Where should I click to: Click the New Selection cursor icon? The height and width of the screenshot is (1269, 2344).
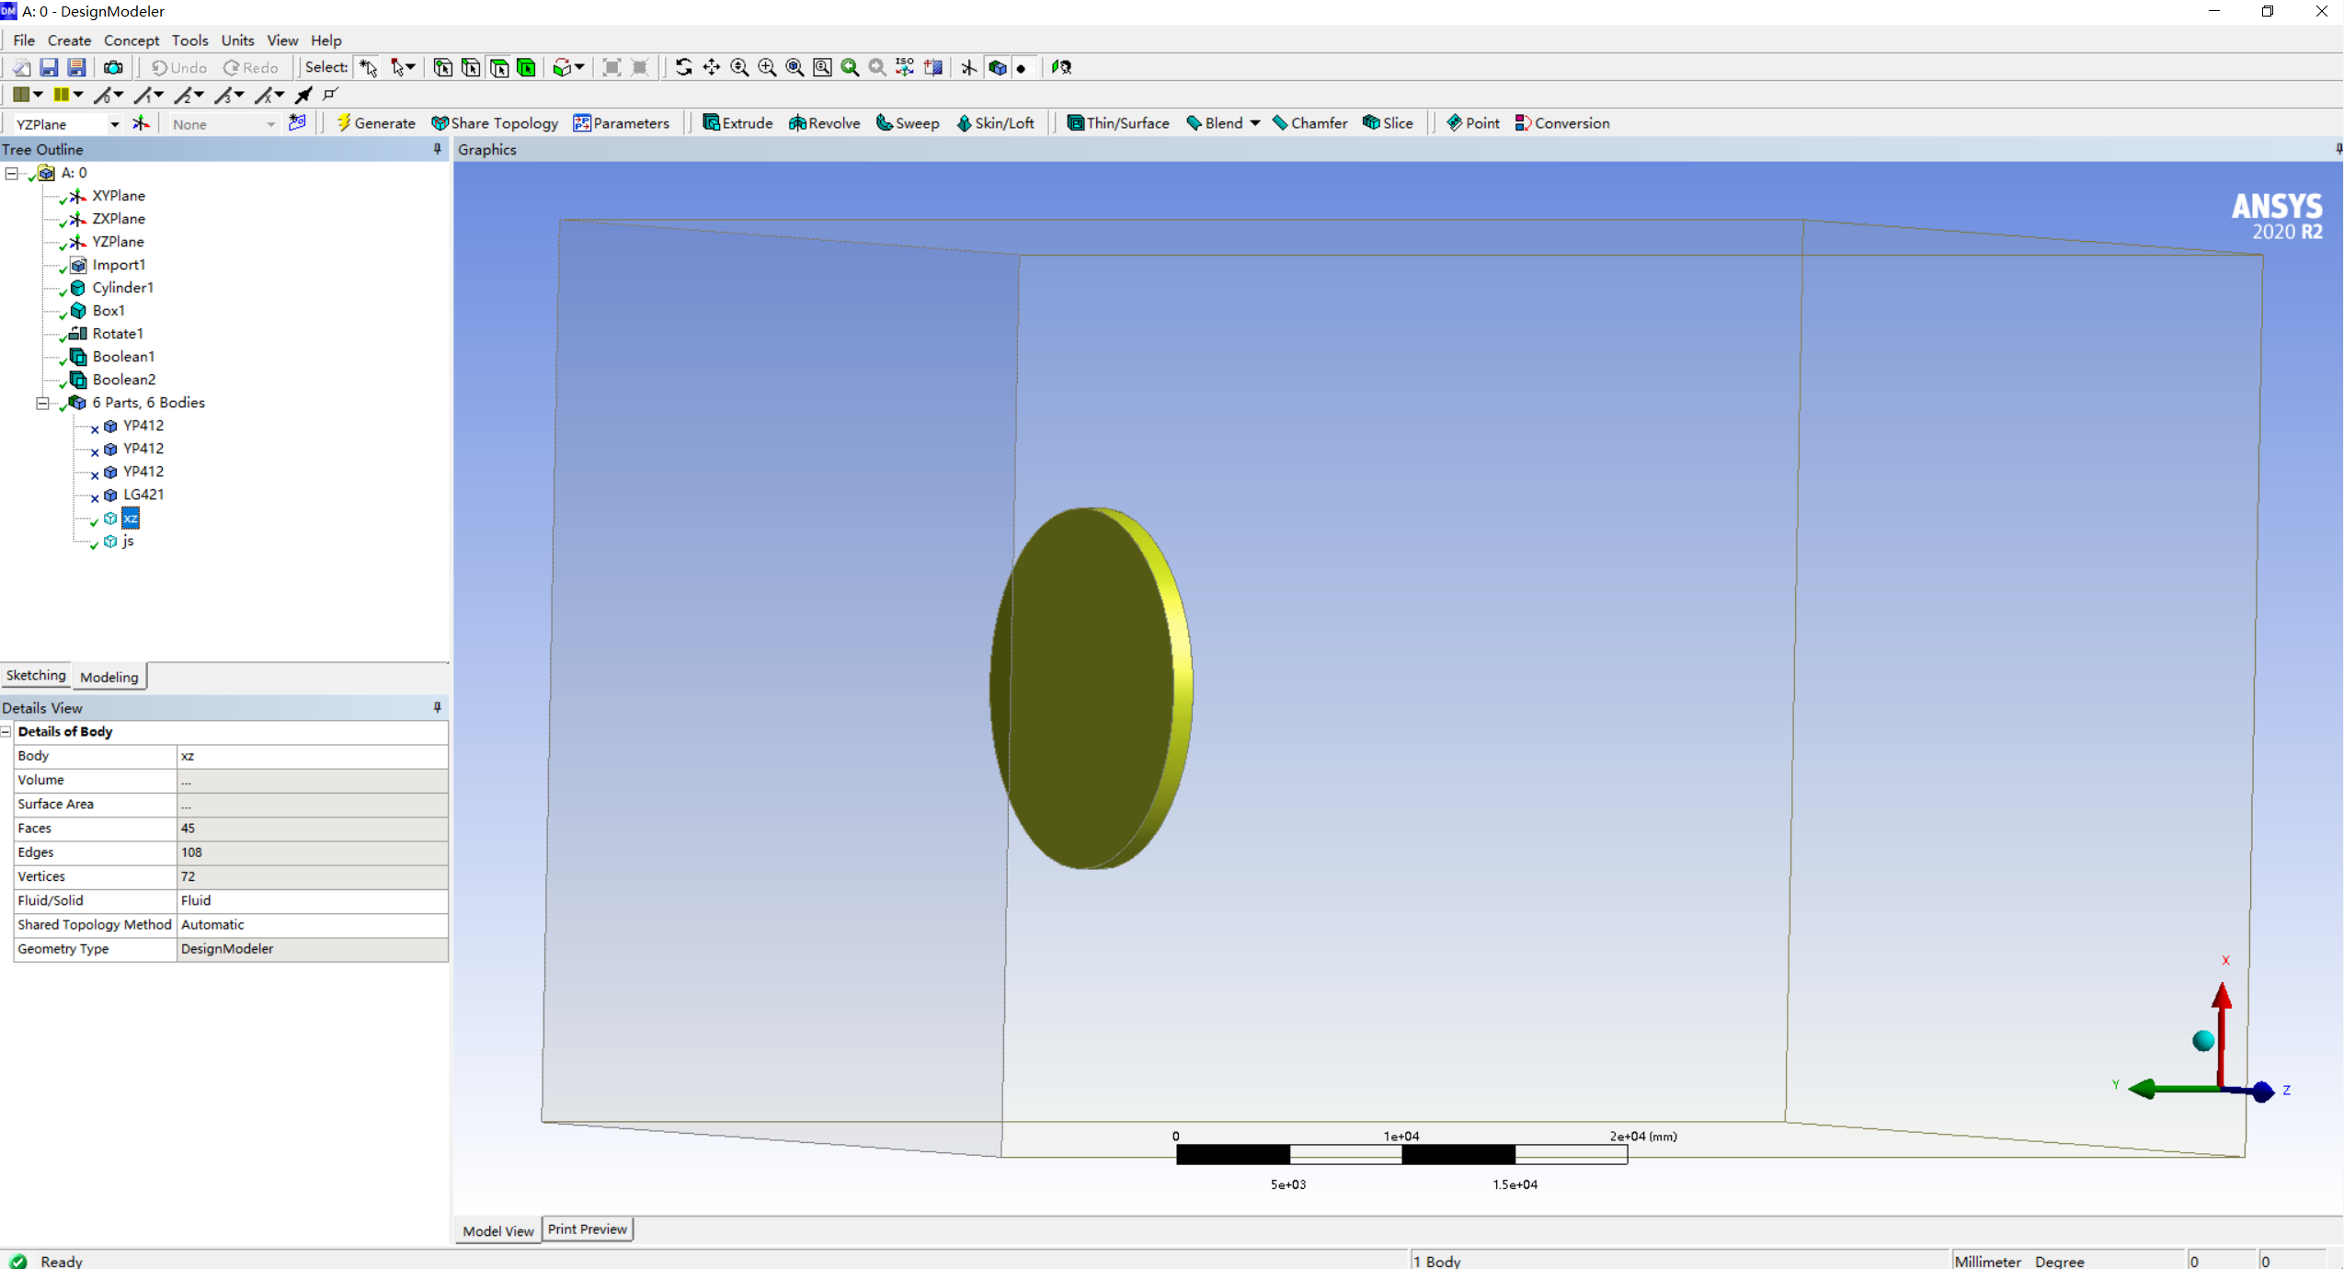click(x=369, y=67)
